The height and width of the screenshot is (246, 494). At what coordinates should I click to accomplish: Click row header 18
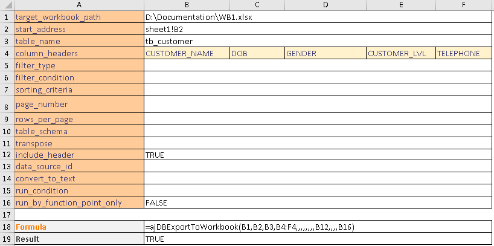tap(6, 227)
